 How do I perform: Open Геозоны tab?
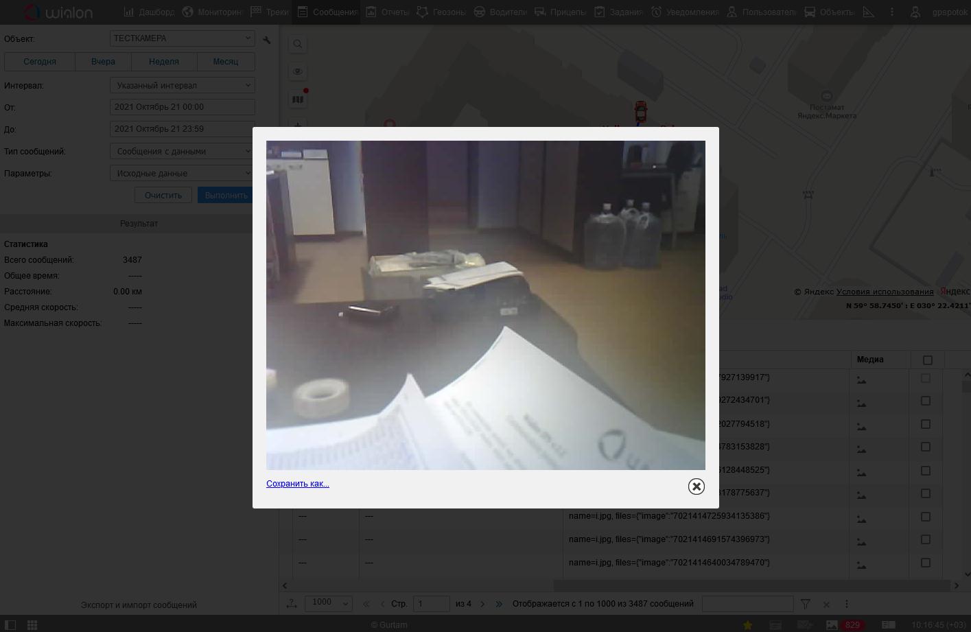441,12
